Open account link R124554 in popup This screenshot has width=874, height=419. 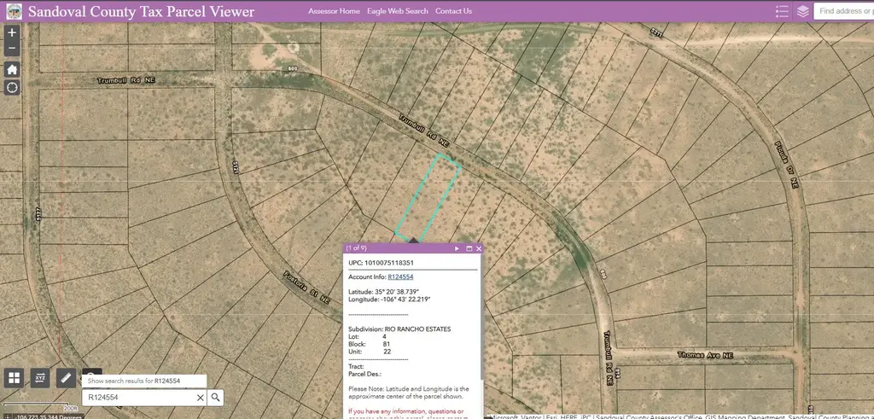click(x=400, y=277)
